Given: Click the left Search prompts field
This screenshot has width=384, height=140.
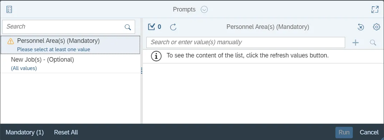Looking at the screenshot, I should pyautogui.click(x=63, y=27).
